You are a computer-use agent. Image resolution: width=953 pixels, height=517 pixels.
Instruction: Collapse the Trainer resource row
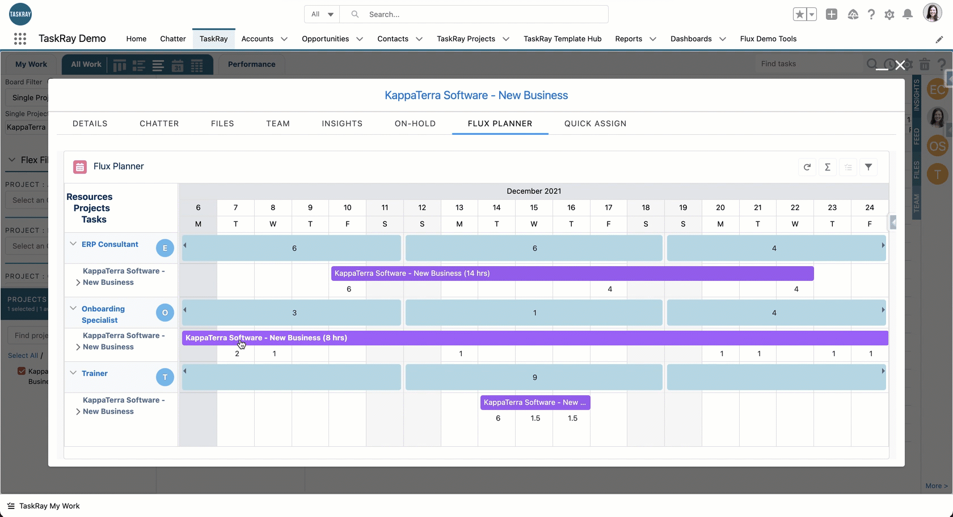[x=73, y=373]
